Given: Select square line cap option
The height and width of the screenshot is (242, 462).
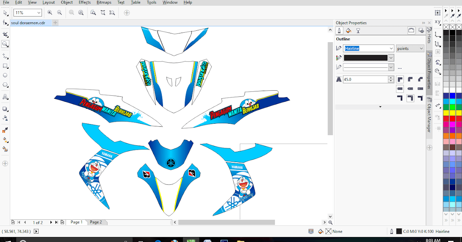Looking at the screenshot, I should coord(400,89).
